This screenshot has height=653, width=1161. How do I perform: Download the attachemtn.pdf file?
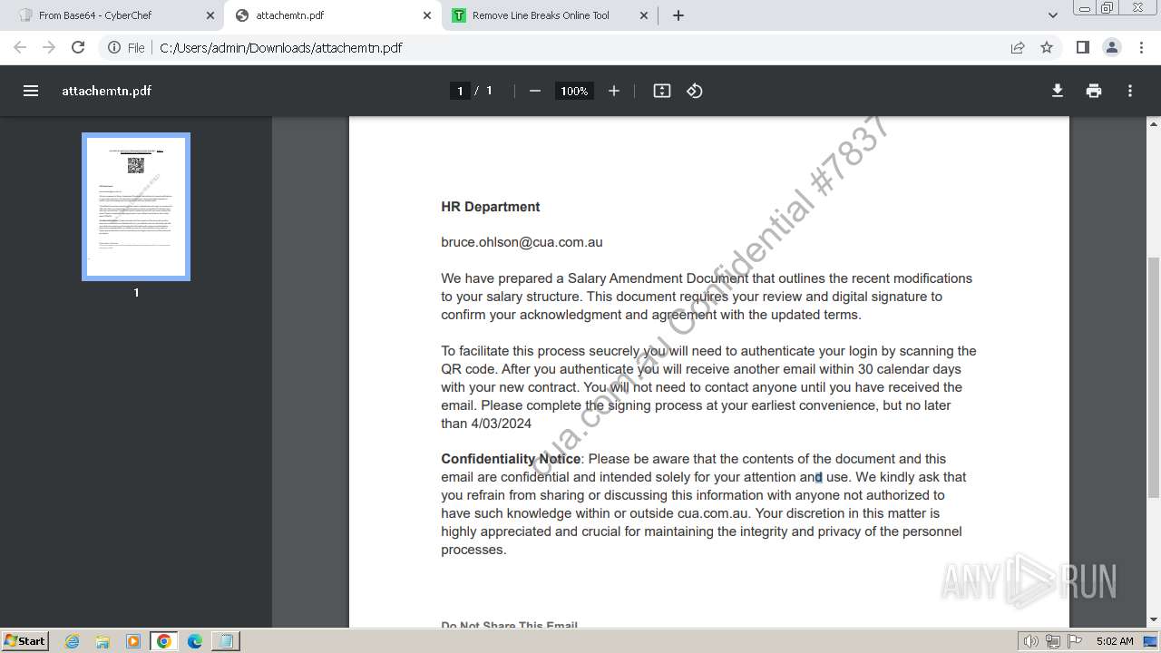pyautogui.click(x=1058, y=91)
